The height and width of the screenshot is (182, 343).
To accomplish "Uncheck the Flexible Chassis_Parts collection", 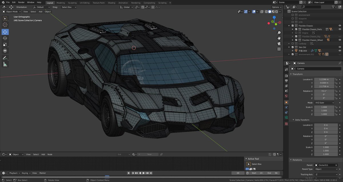I will pyautogui.click(x=296, y=29).
